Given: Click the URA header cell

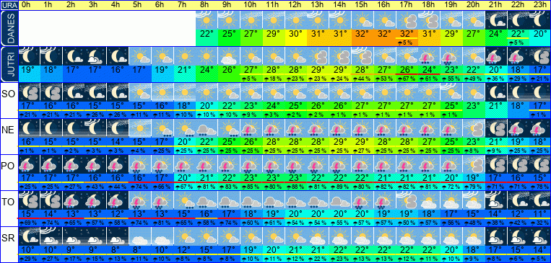Looking at the screenshot, I should (x=9, y=5).
